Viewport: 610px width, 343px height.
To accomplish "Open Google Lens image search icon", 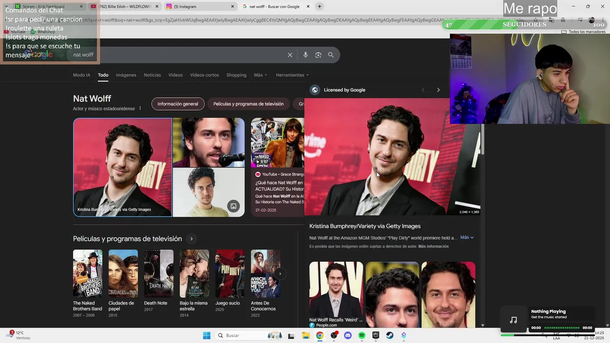I will click(x=318, y=55).
